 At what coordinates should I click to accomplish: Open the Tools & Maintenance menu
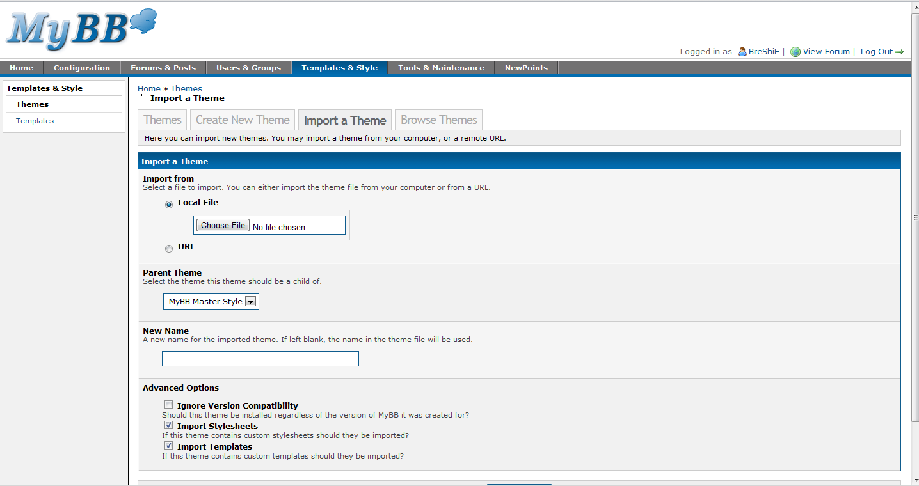tap(440, 67)
